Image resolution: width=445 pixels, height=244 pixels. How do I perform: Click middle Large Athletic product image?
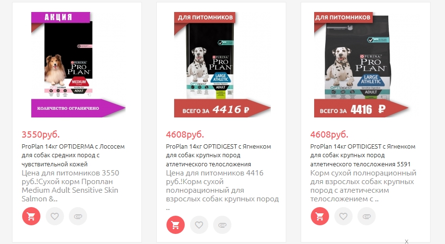[222, 64]
